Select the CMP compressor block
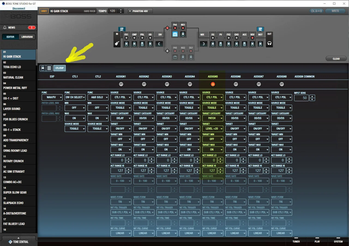The width and height of the screenshot is (349, 246). pyautogui.click(x=134, y=44)
